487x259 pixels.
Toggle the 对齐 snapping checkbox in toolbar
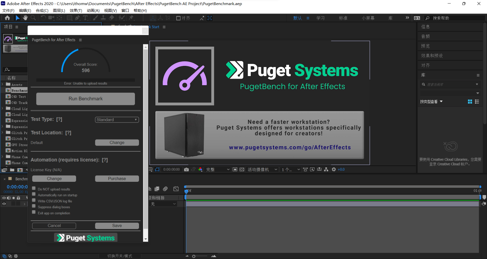[178, 18]
